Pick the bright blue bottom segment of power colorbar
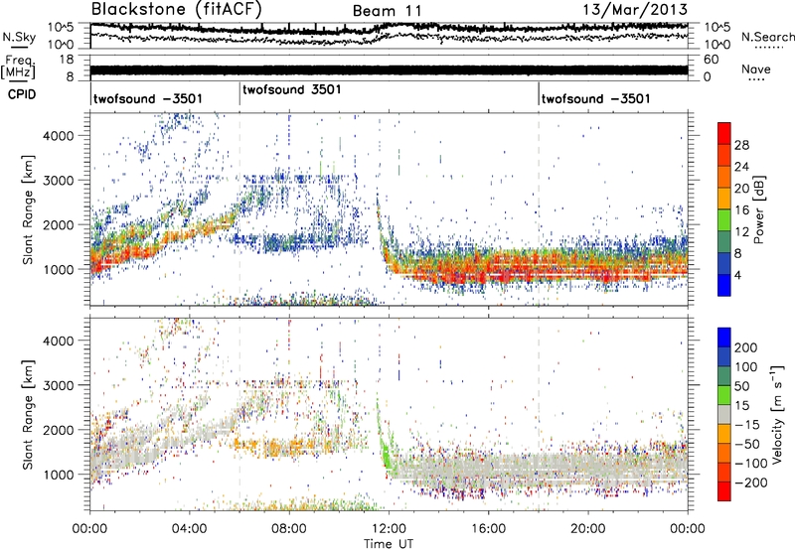The width and height of the screenshot is (795, 550). coord(724,285)
